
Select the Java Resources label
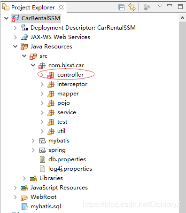pos(51,47)
